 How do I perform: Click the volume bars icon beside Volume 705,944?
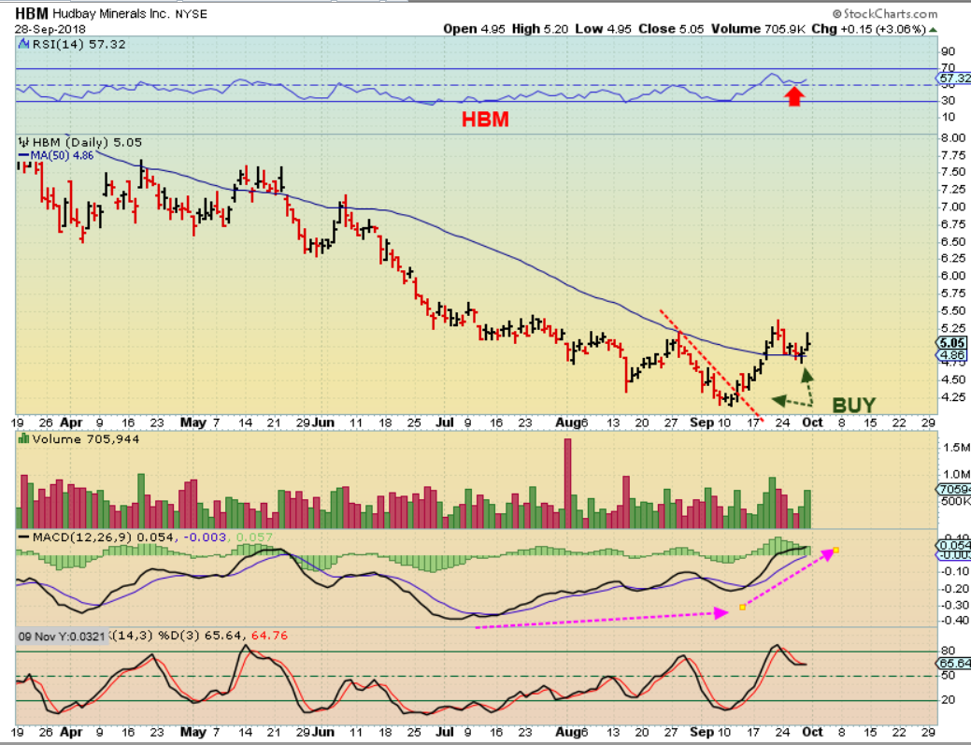(x=24, y=438)
